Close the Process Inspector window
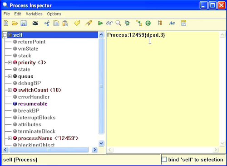Viewport: 227px width, 166px height. point(222,5)
